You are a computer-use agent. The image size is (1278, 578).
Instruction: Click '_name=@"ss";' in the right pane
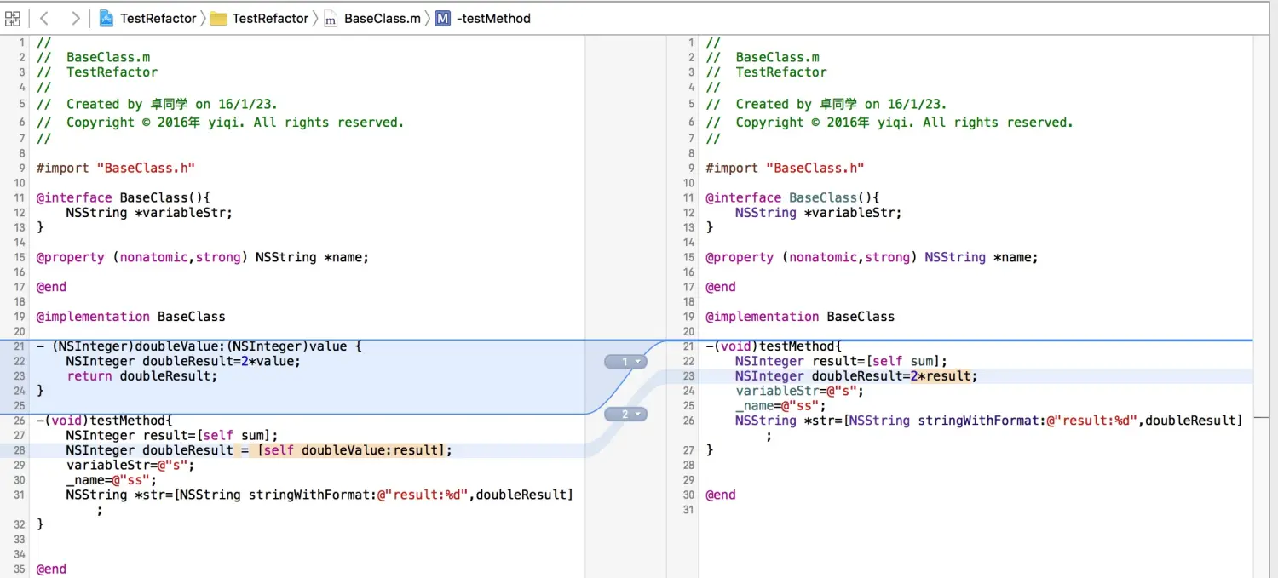tap(781, 405)
